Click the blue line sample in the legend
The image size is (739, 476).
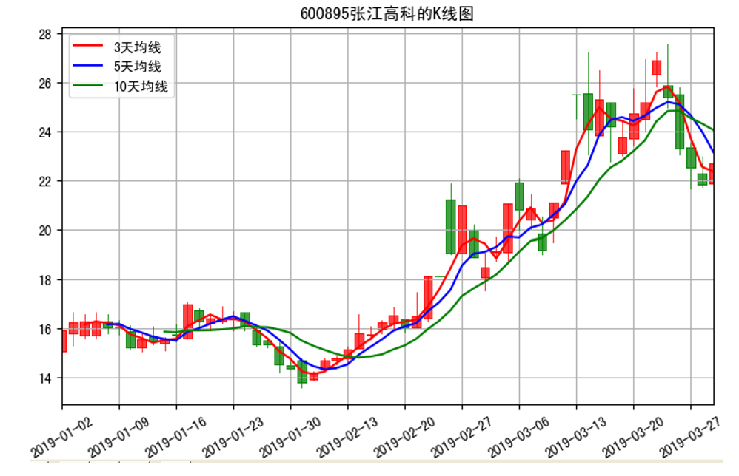[87, 65]
